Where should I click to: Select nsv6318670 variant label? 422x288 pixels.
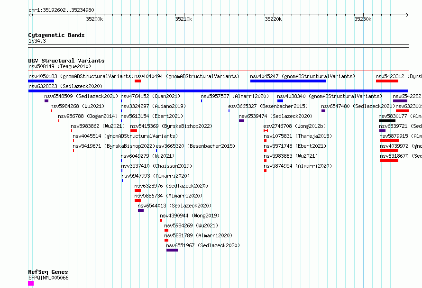click(401, 156)
